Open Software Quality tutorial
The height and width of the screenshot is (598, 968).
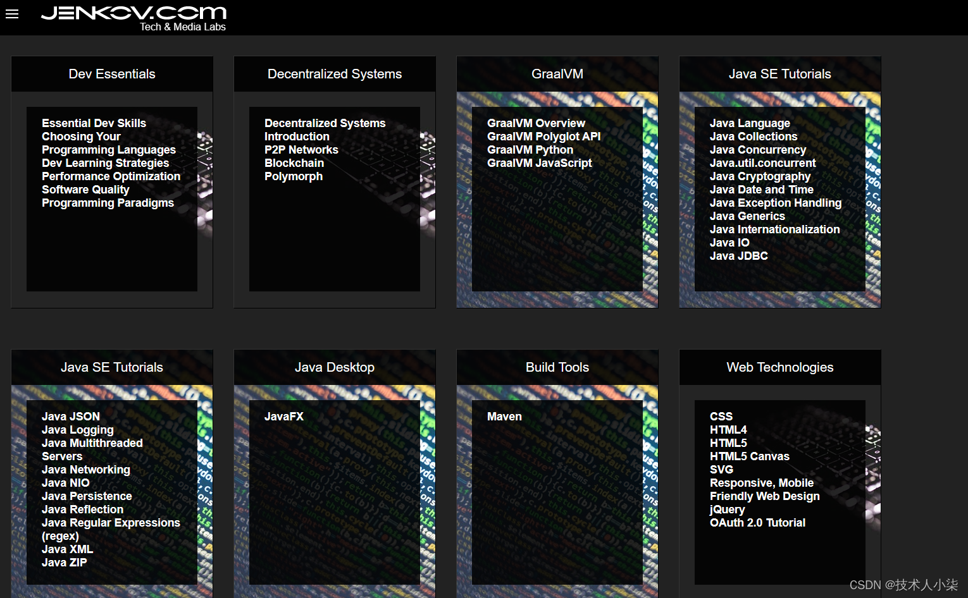(x=85, y=190)
